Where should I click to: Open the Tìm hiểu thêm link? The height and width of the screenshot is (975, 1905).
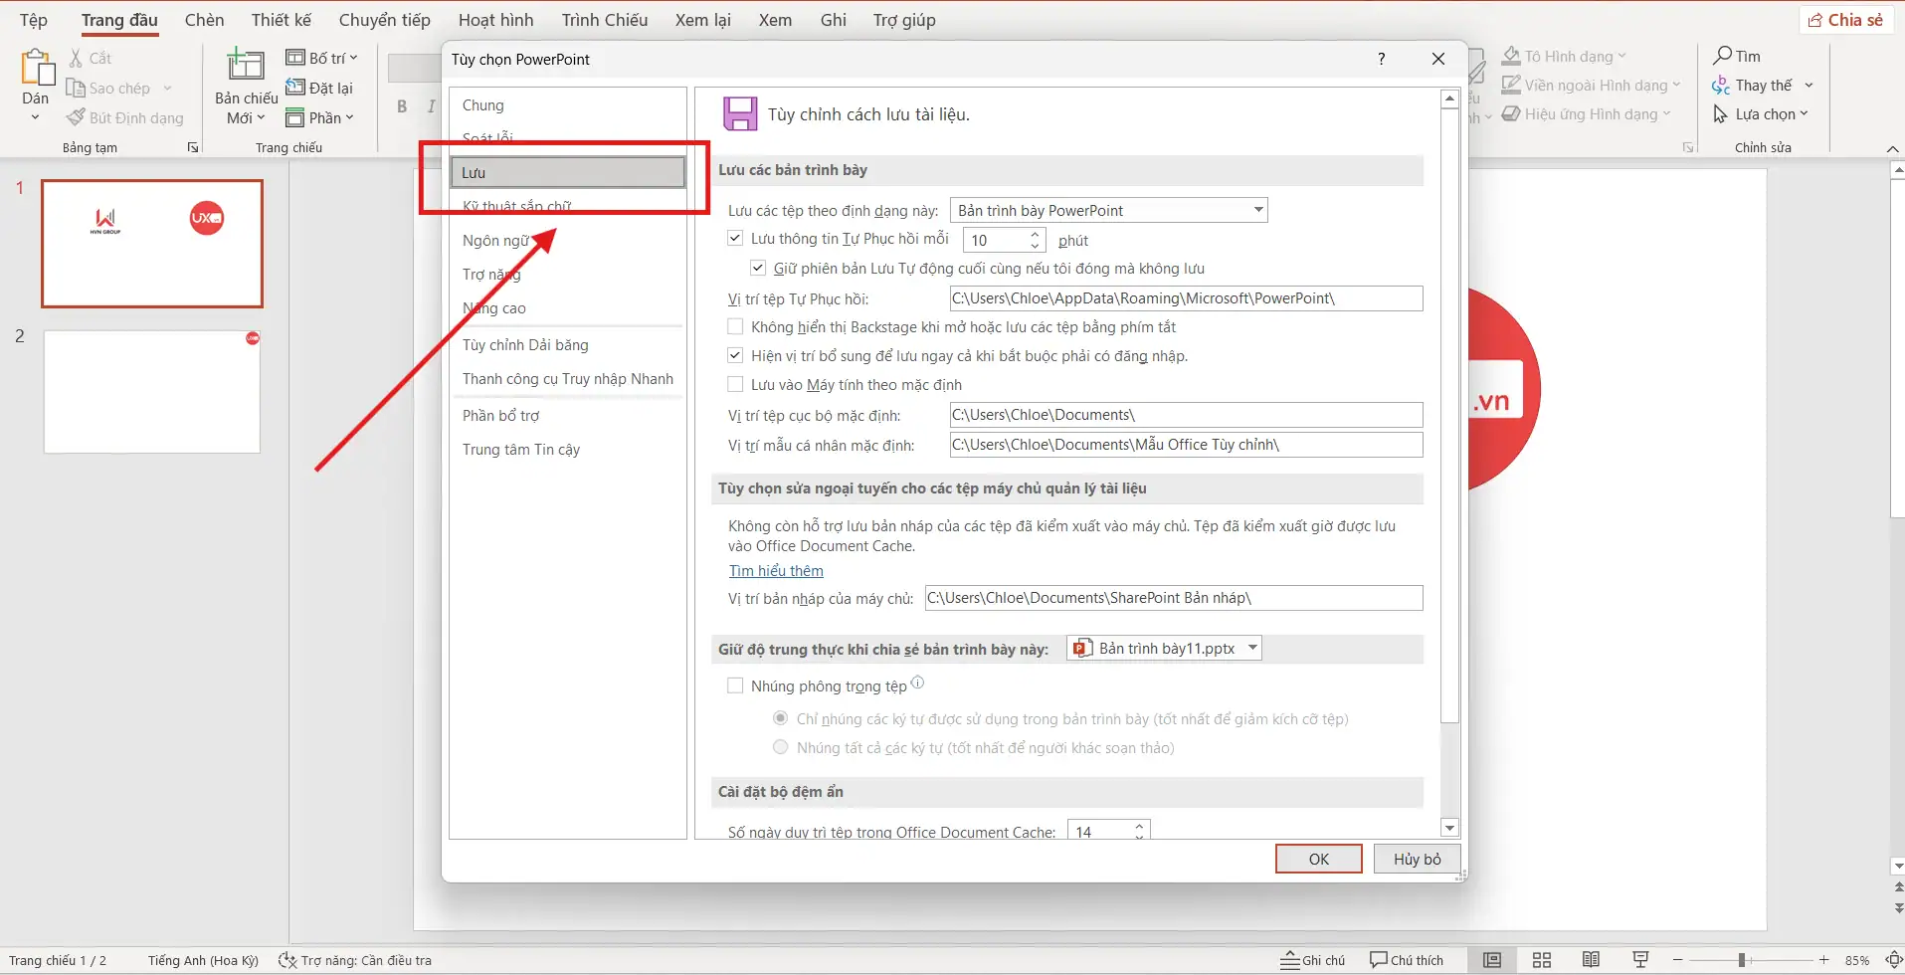776,570
